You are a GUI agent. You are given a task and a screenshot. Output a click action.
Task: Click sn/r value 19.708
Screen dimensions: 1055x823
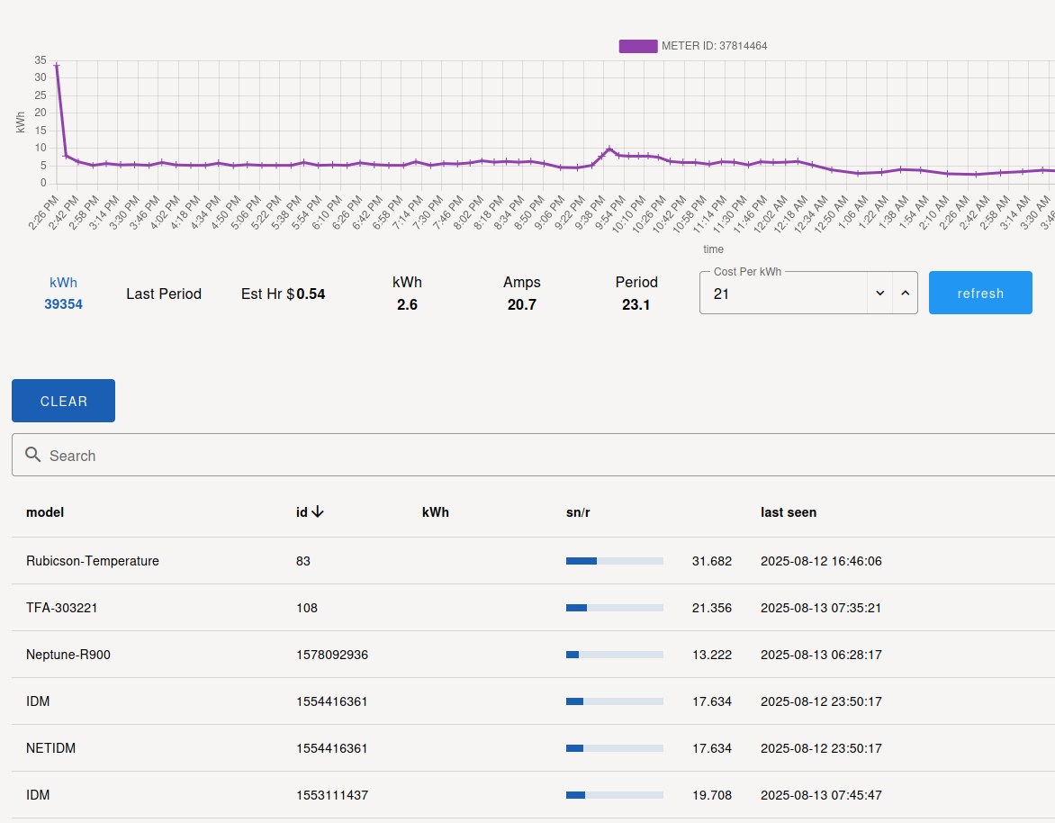[x=711, y=795]
